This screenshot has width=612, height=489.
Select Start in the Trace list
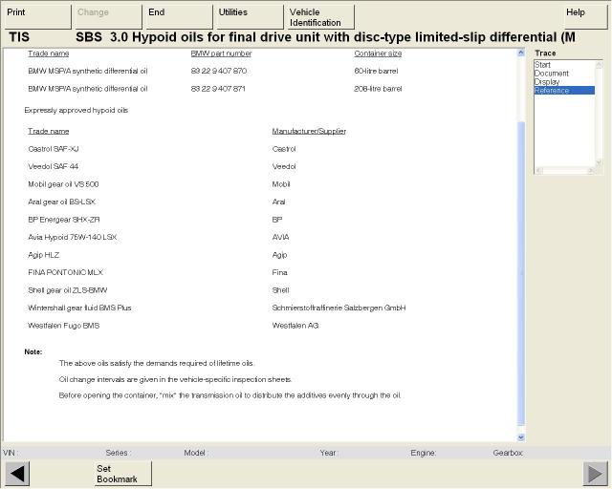coord(542,65)
